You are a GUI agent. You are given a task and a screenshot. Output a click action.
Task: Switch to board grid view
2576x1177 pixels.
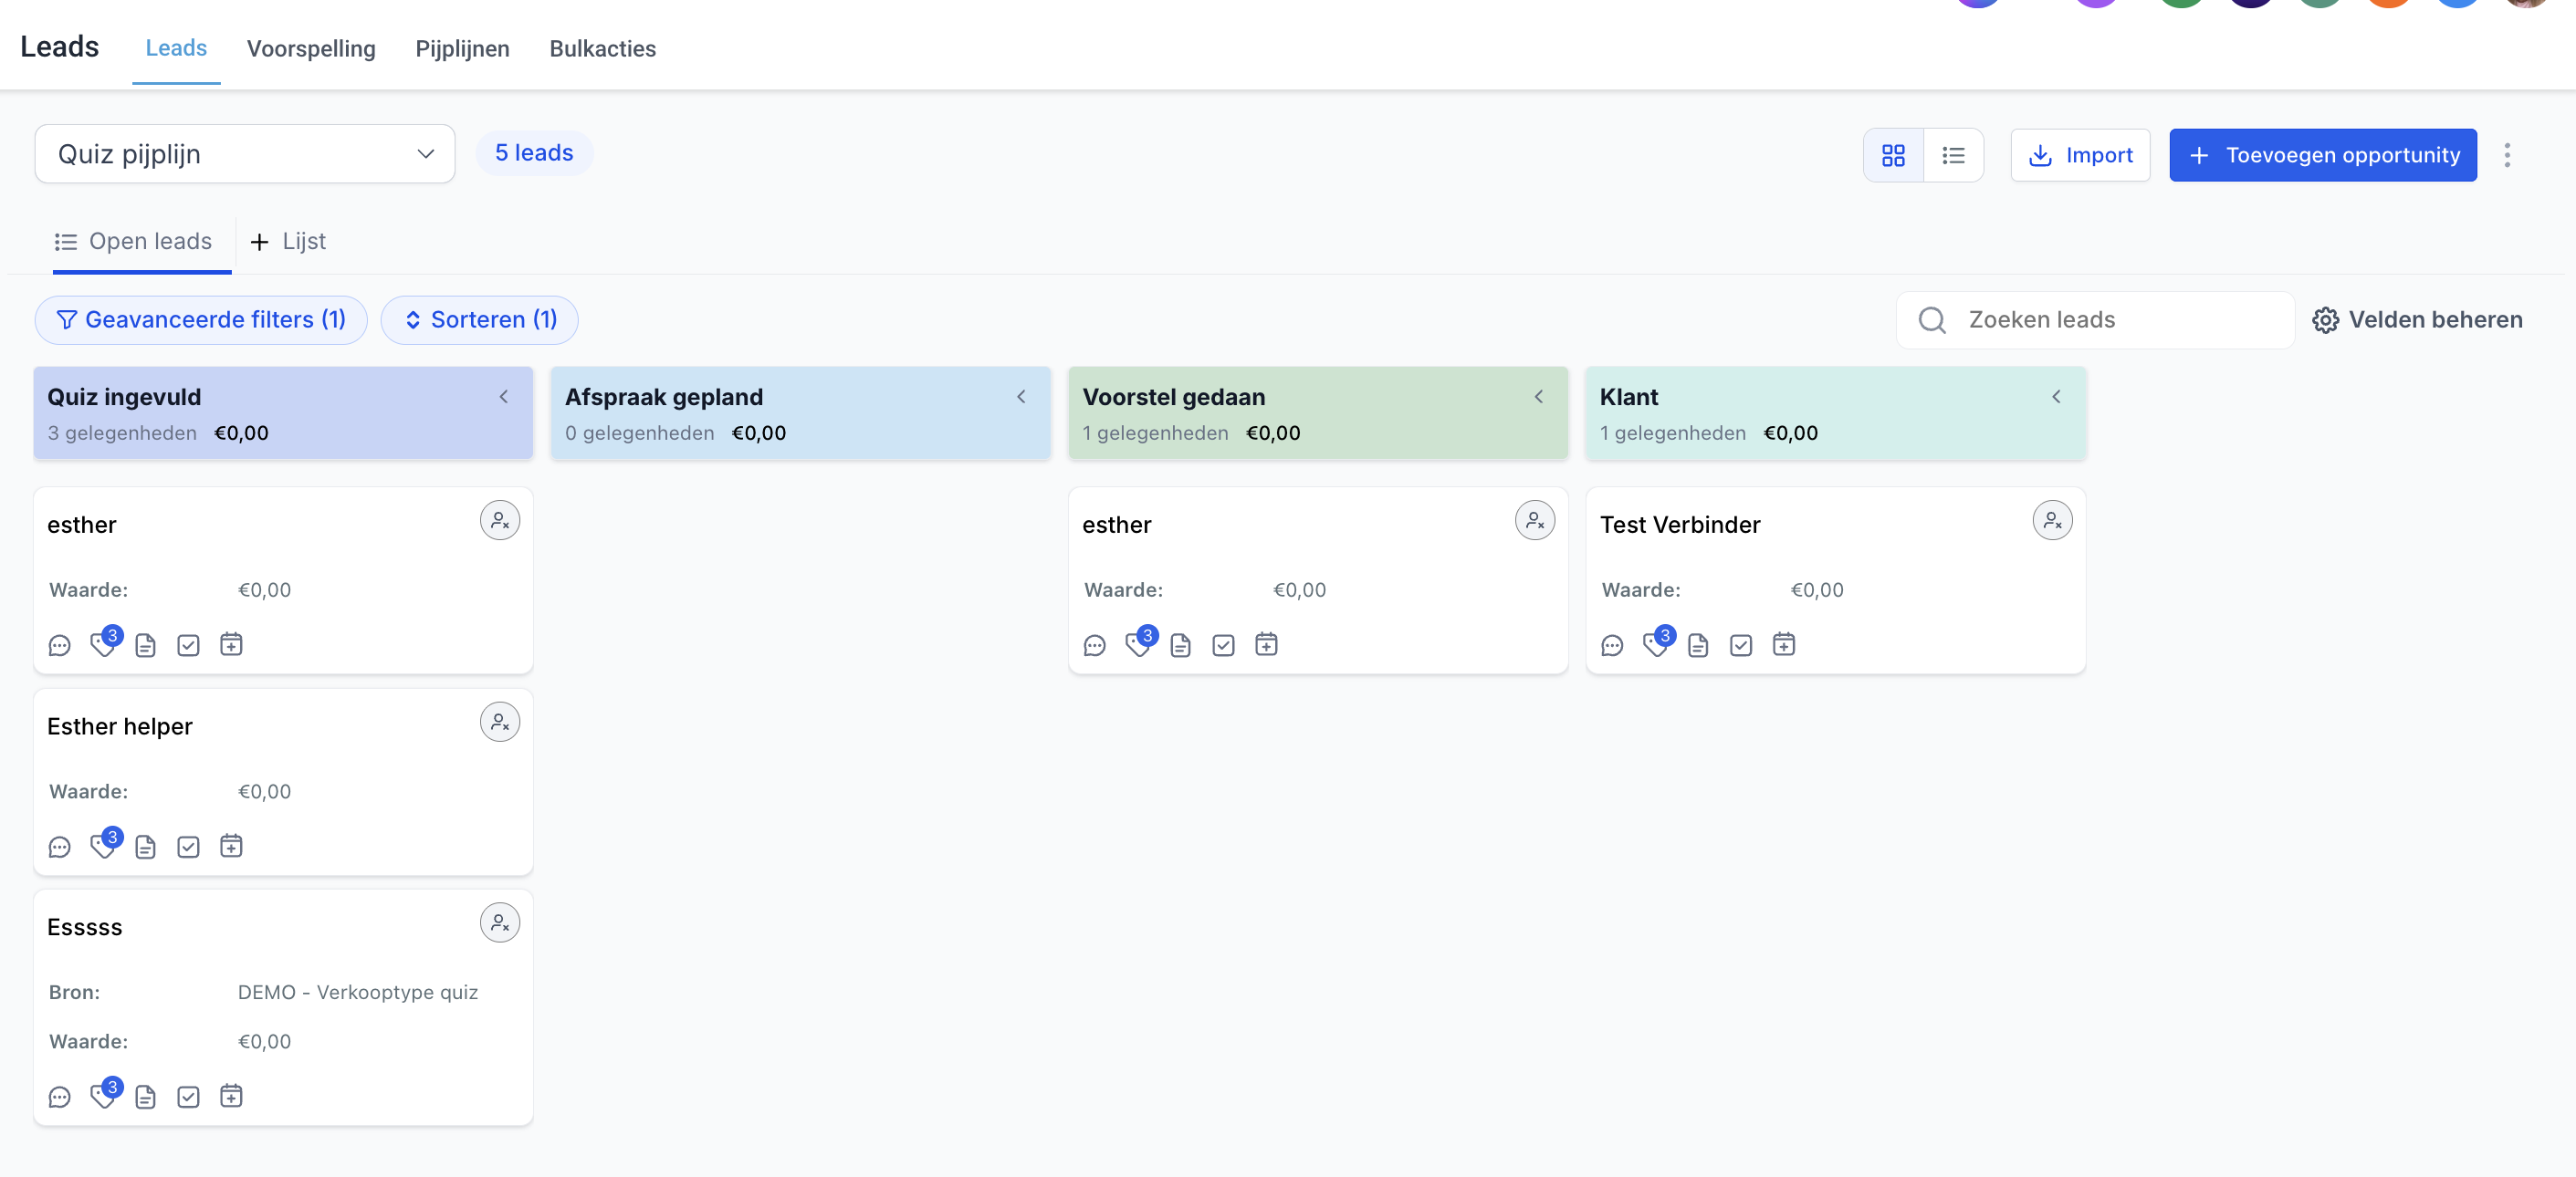click(1893, 155)
